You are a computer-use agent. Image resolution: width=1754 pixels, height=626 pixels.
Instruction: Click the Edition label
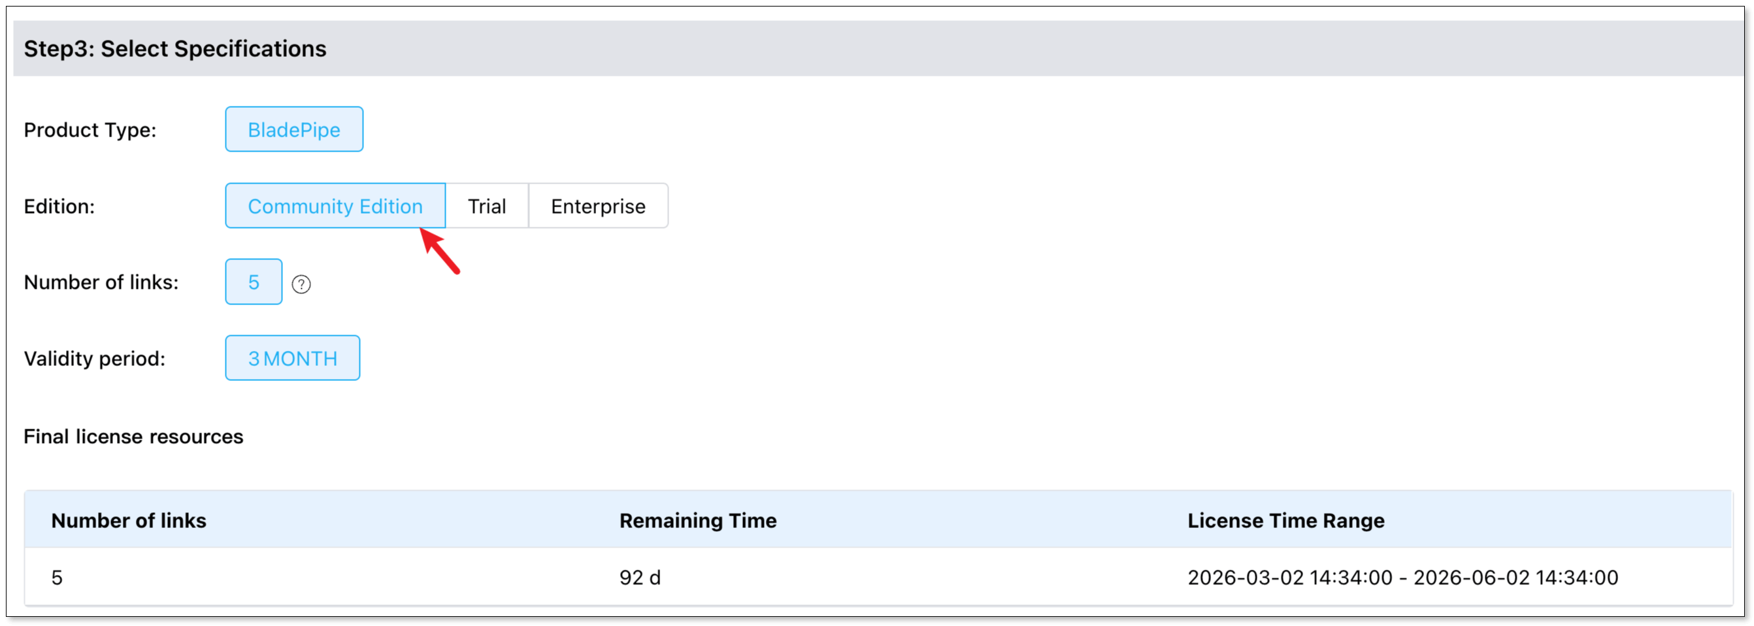pos(59,206)
